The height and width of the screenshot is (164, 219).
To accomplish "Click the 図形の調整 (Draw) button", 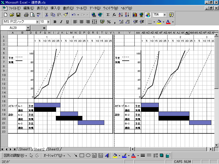I will (x=15, y=156).
